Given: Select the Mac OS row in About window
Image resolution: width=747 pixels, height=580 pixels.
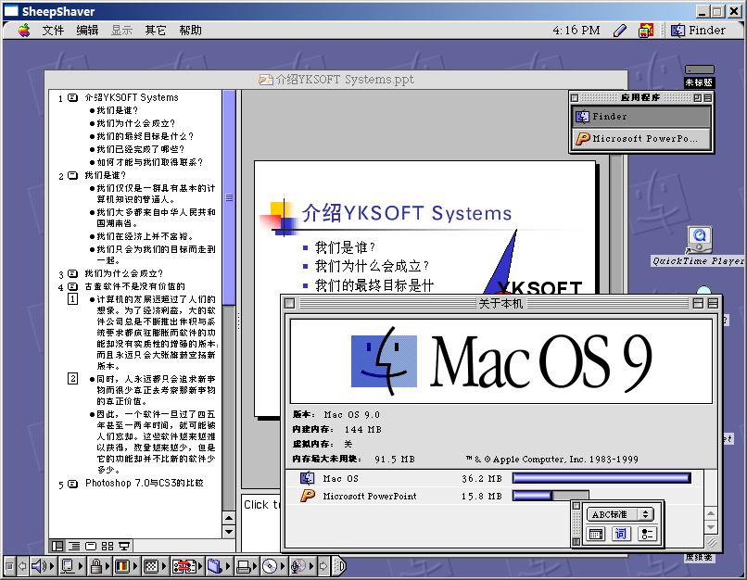Looking at the screenshot, I should point(495,479).
